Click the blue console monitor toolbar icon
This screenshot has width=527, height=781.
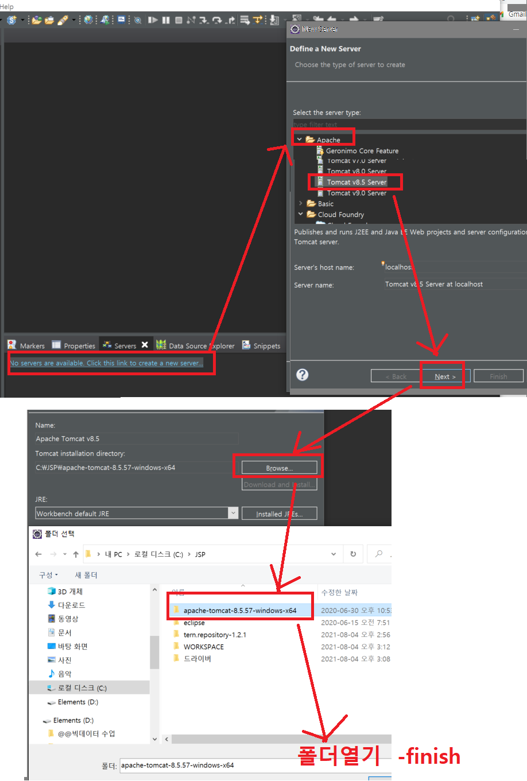point(121,20)
